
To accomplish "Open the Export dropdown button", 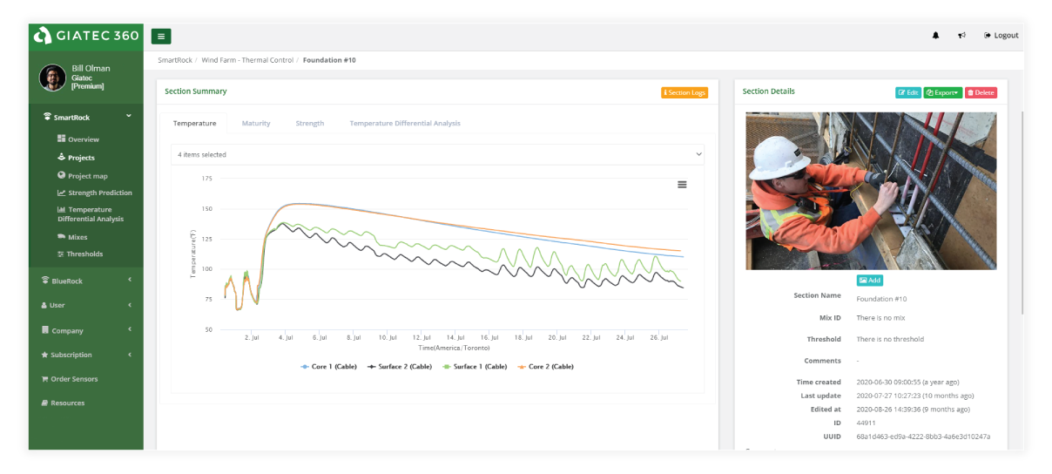I will 942,92.
